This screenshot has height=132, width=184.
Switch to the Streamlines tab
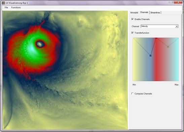point(155,12)
